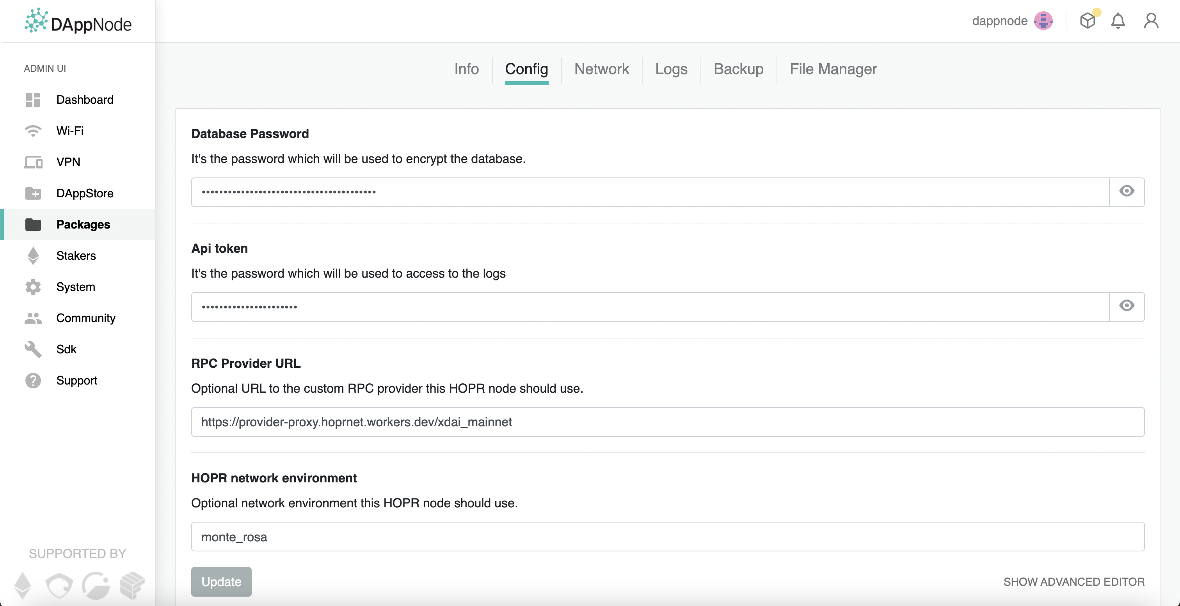
Task: Click the user profile icon
Action: click(x=1153, y=22)
